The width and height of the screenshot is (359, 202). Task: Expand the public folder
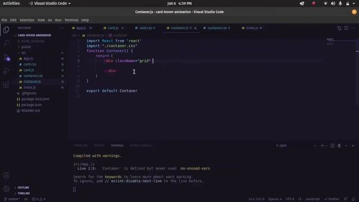click(x=26, y=47)
